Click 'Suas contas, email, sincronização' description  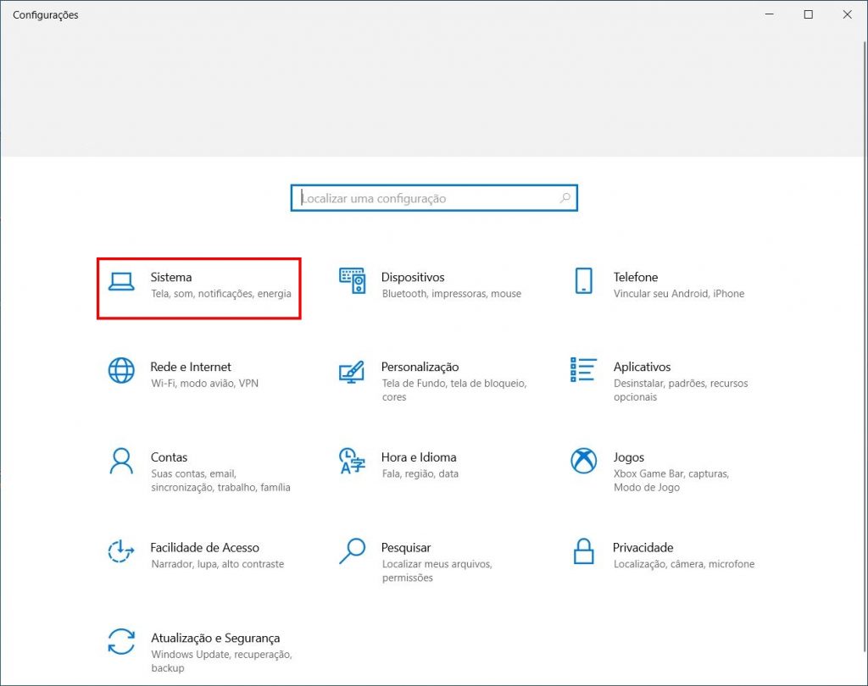[x=220, y=481]
